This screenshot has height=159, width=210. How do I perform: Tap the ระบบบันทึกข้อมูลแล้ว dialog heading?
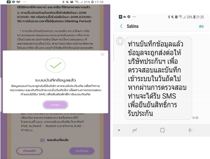coord(55,80)
